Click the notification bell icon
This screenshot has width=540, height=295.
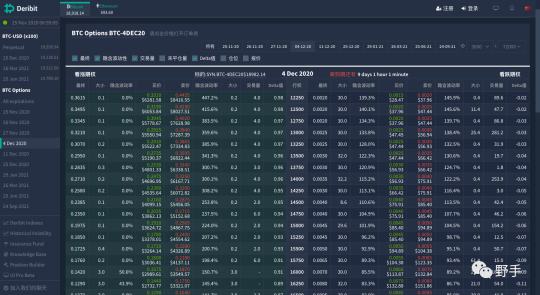(x=511, y=8)
